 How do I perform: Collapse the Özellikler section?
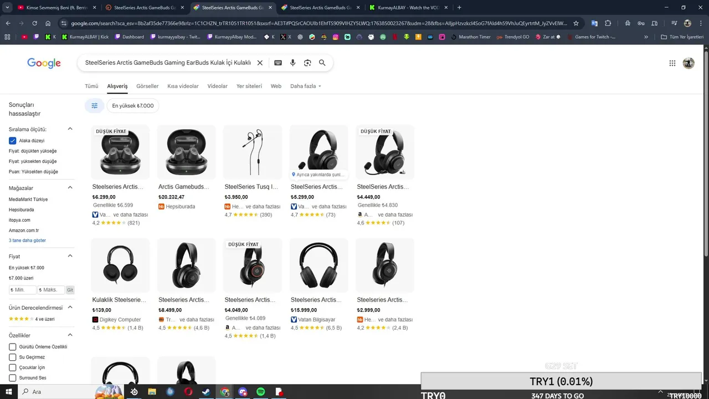click(x=70, y=335)
